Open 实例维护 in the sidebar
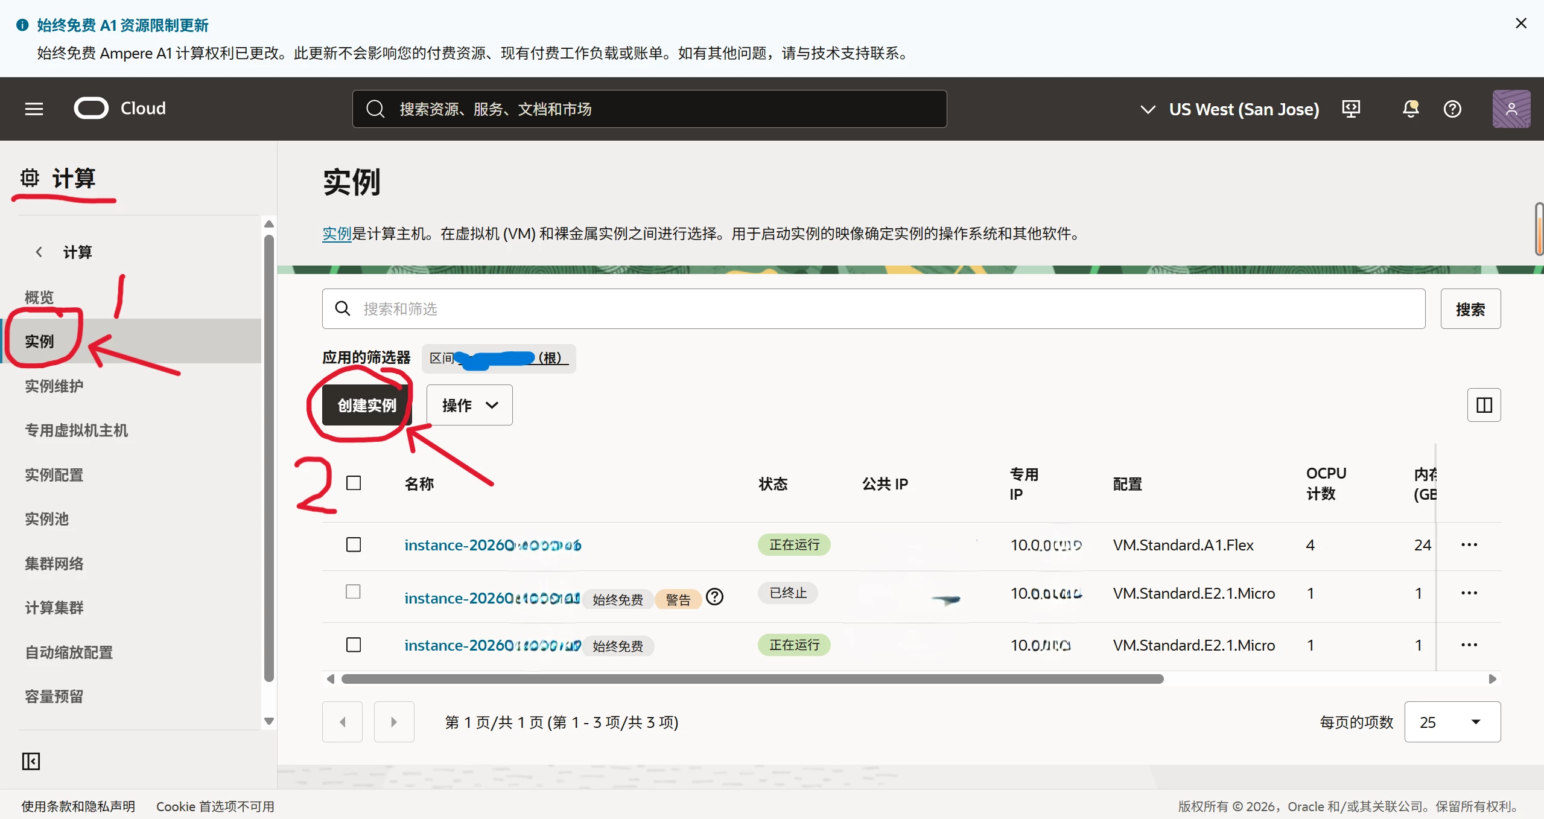This screenshot has height=819, width=1544. 54,386
